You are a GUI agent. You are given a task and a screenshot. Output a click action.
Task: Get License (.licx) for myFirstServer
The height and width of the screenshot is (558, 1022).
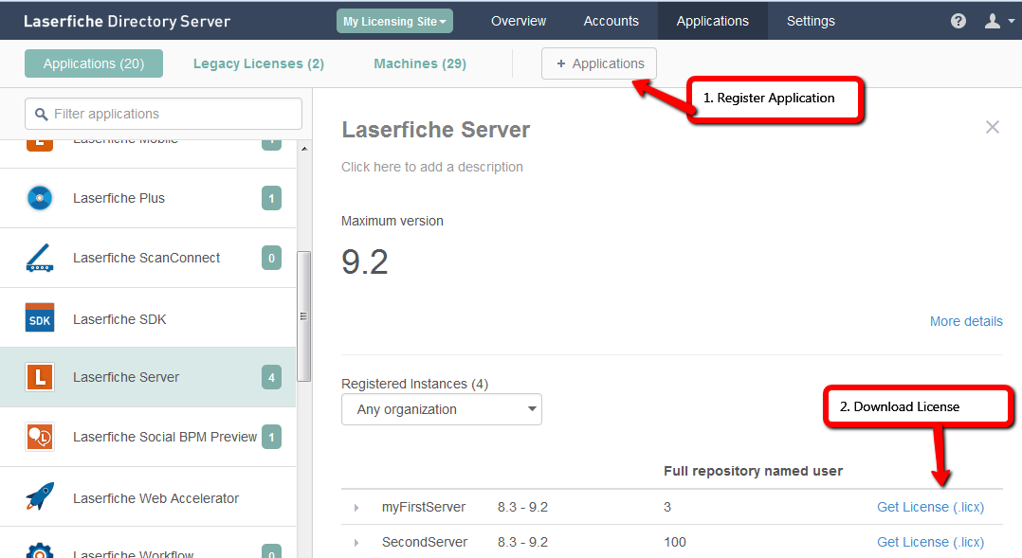[x=930, y=507]
